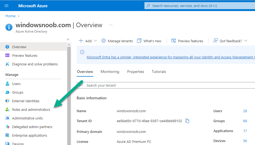The width and height of the screenshot is (255, 145).
Task: Click the Search your tenant field
Action: pos(166,85)
